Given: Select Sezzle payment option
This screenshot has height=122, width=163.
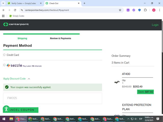Looking at the screenshot, I should (4, 65).
